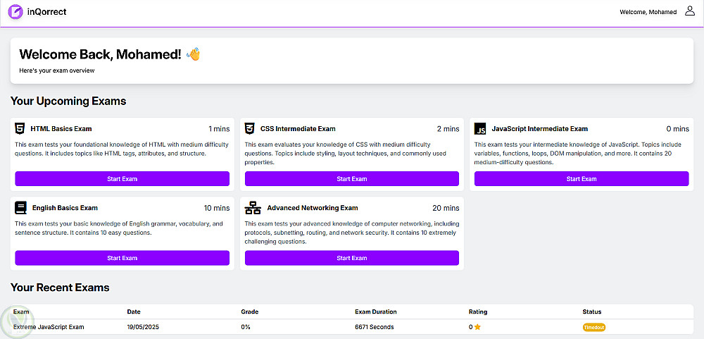704x339 pixels.
Task: Click the JavaScript Intermediate Exam title
Action: coord(540,128)
